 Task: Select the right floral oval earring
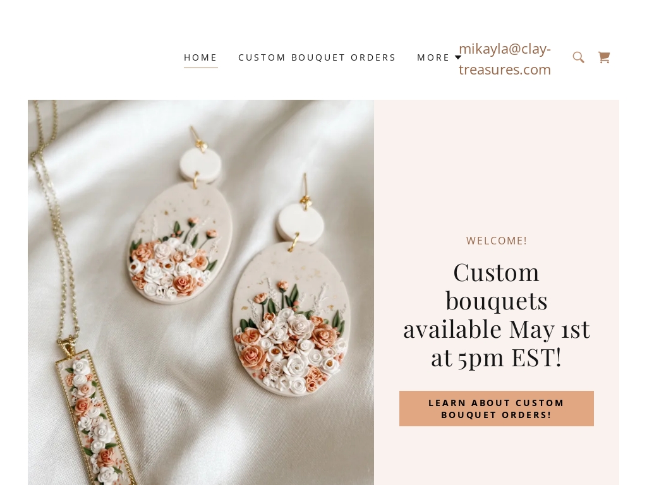[x=291, y=320]
